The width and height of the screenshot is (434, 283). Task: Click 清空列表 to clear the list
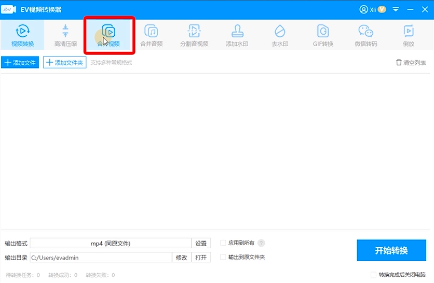point(411,63)
